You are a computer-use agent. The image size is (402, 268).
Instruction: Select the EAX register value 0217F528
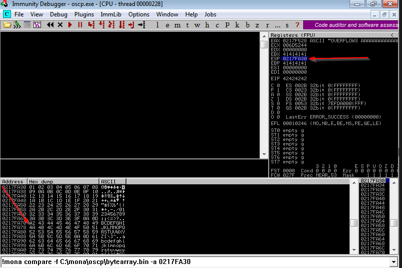click(x=295, y=41)
